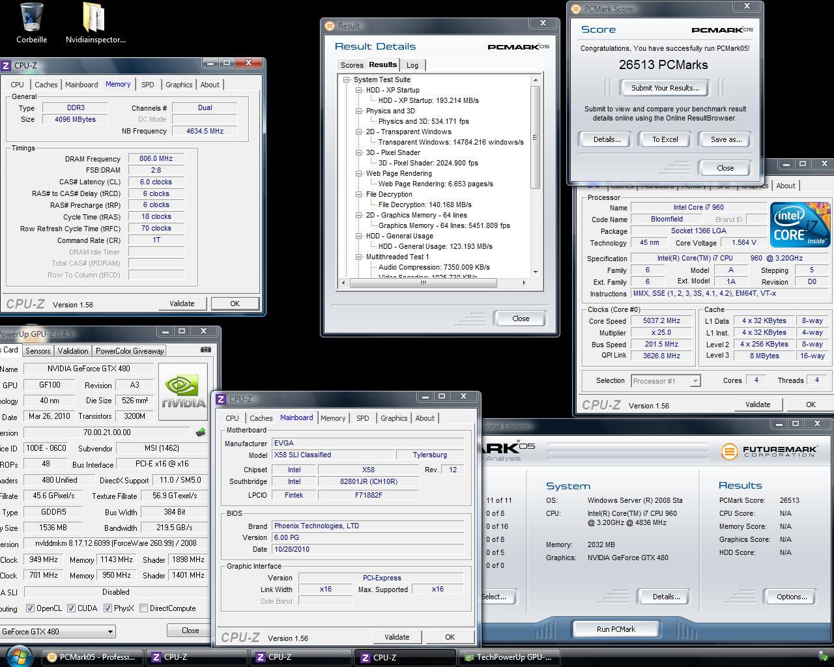The height and width of the screenshot is (667, 834).
Task: Open the Scores tab in Result Details
Action: point(352,65)
